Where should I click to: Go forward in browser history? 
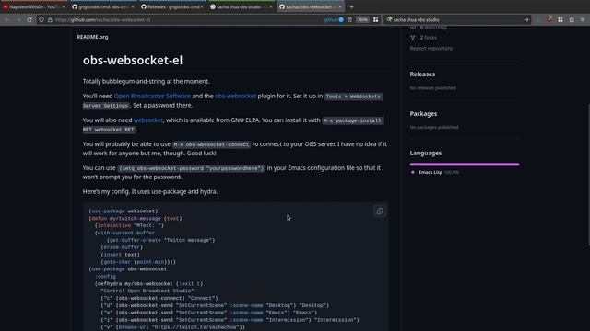pyautogui.click(x=18, y=19)
